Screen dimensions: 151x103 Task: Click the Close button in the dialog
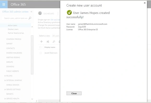point(74,93)
